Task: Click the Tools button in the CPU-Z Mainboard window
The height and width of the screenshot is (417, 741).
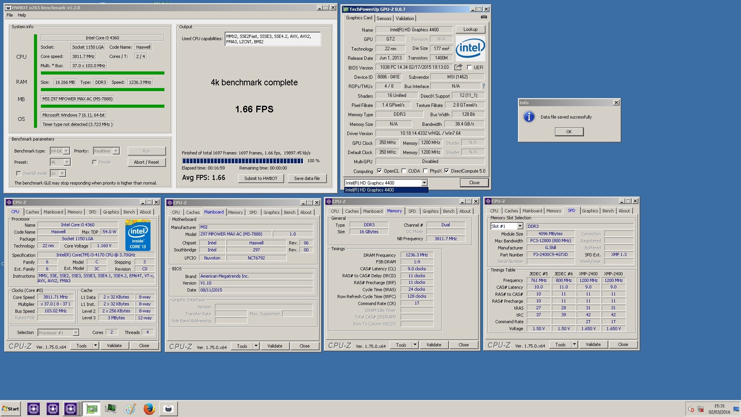Action: coord(242,346)
